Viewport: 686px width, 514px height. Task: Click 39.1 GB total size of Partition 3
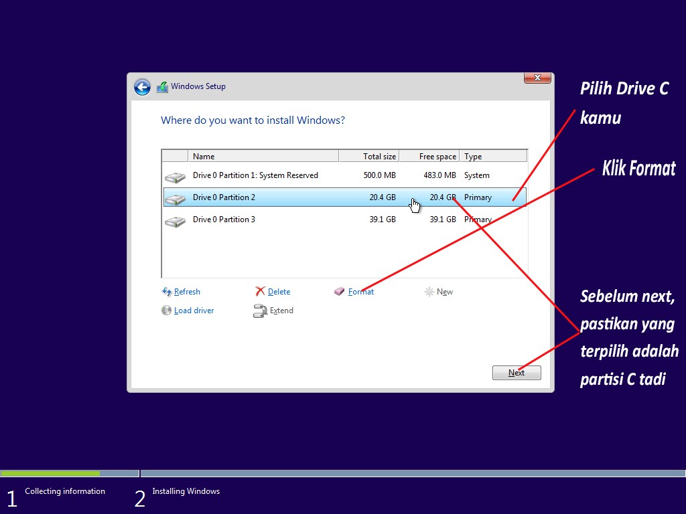(x=383, y=220)
